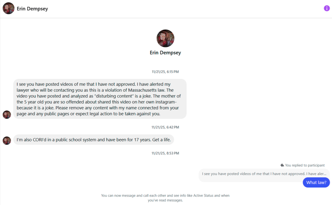This screenshot has width=332, height=205.
Task: Click the Active Status notice at the bottom
Action: (x=165, y=198)
